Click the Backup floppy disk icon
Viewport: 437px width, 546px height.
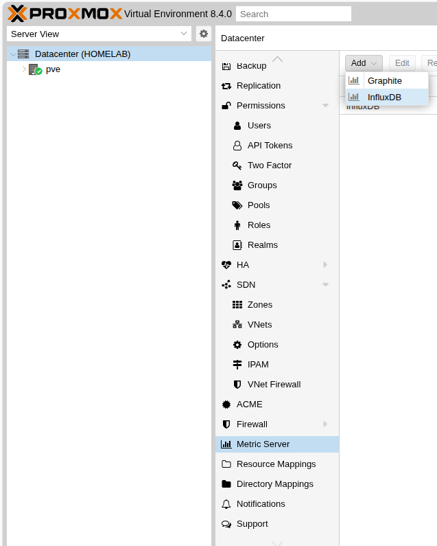click(x=226, y=66)
